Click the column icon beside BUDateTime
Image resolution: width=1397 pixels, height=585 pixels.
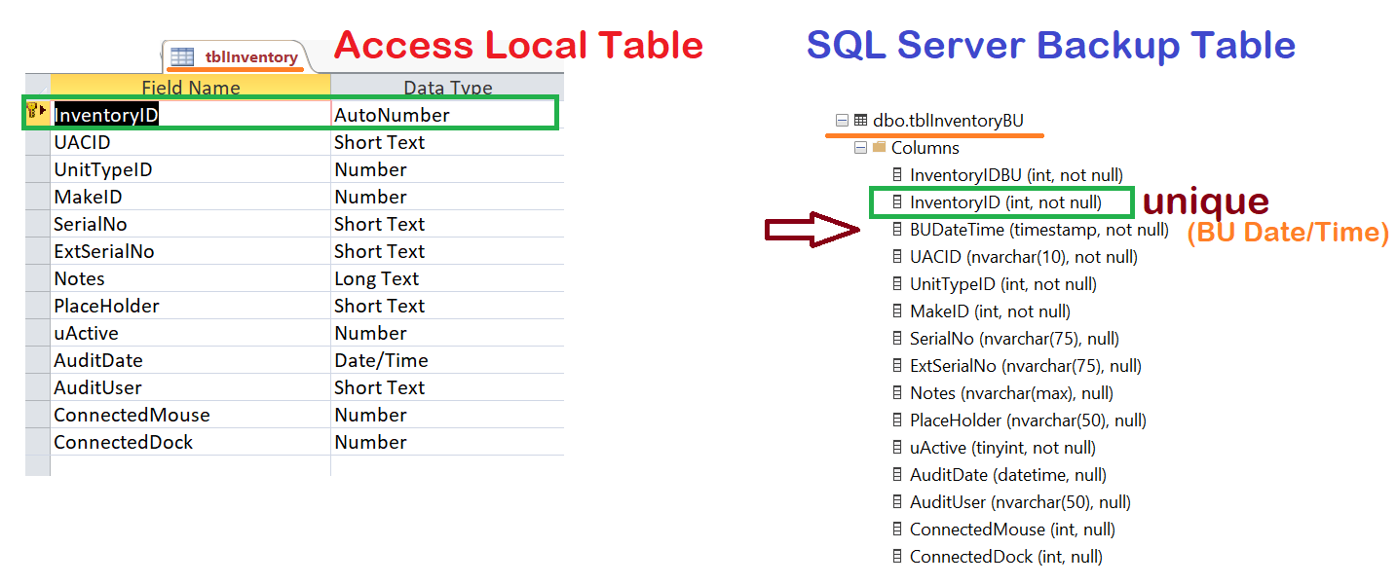(897, 230)
